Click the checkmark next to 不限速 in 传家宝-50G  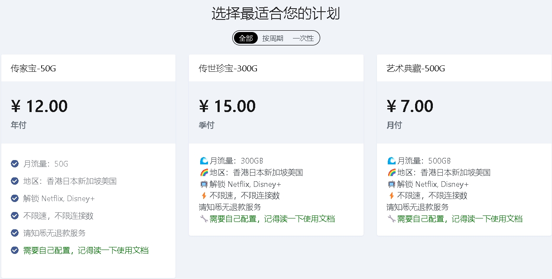tap(14, 215)
